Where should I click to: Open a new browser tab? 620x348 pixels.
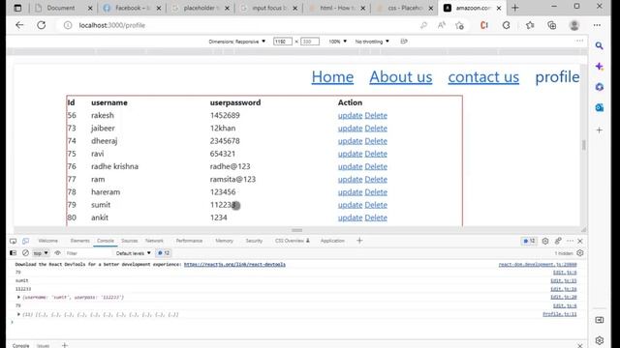(x=514, y=8)
